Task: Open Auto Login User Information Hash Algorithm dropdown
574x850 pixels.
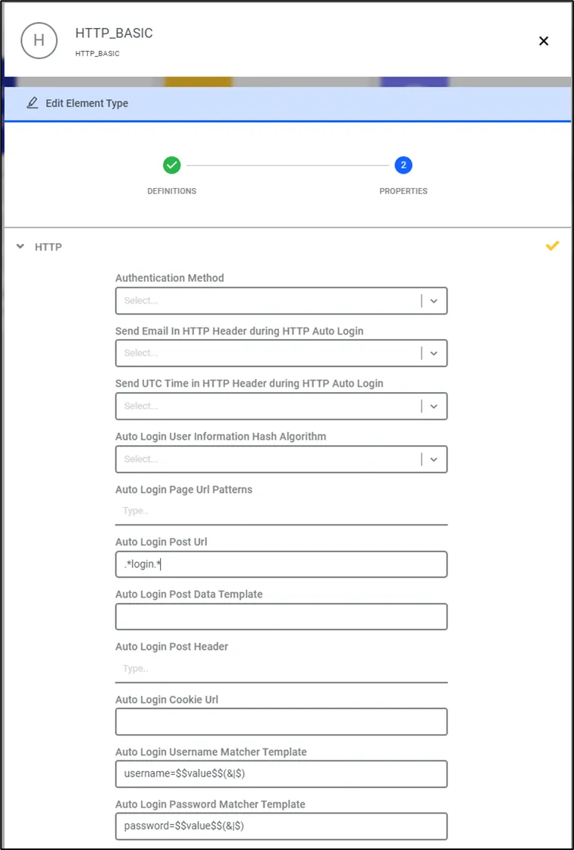Action: 281,460
